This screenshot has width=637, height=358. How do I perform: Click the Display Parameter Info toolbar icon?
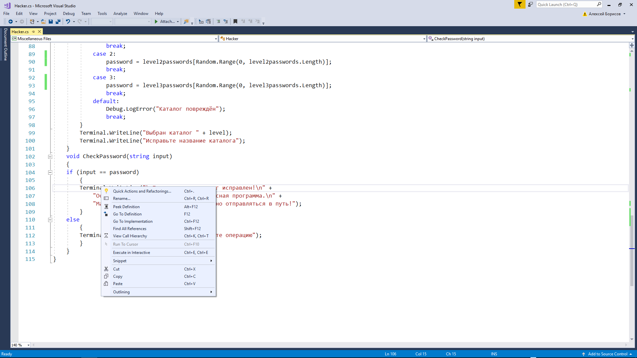(x=208, y=22)
